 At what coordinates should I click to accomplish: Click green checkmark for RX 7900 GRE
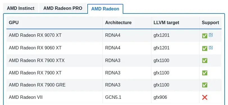(205, 85)
